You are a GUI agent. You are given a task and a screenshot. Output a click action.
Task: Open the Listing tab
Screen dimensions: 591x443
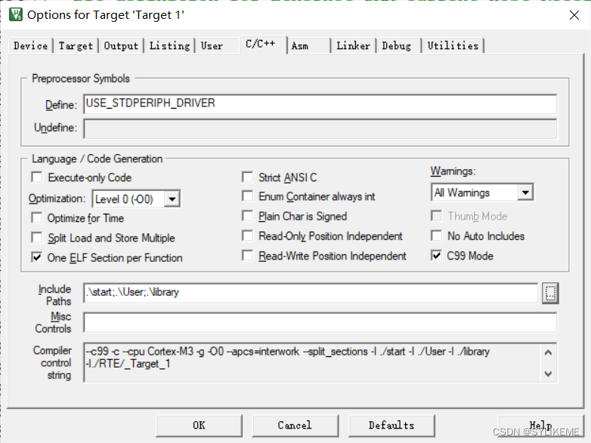[169, 46]
